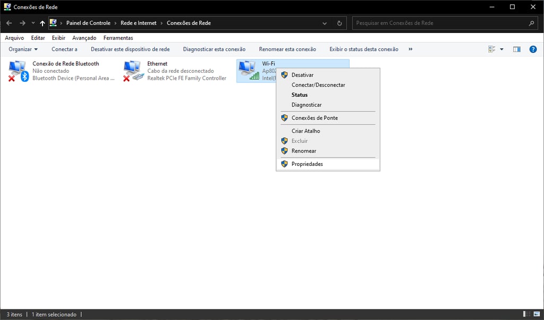
Task: Click Cabo da rede desconectado text
Action: coord(181,71)
